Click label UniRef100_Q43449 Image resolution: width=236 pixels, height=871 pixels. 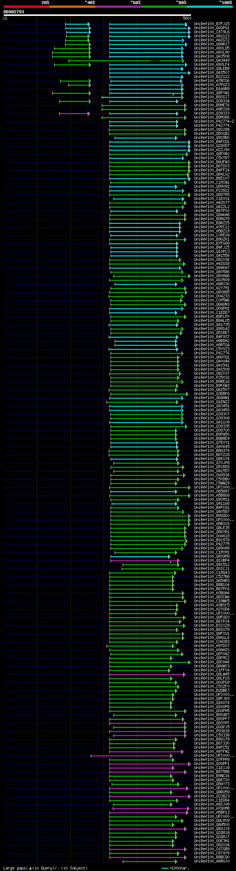tap(212, 60)
